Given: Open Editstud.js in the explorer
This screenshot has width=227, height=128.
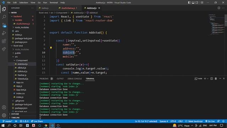Looking at the screenshot, I should [x=22, y=71].
